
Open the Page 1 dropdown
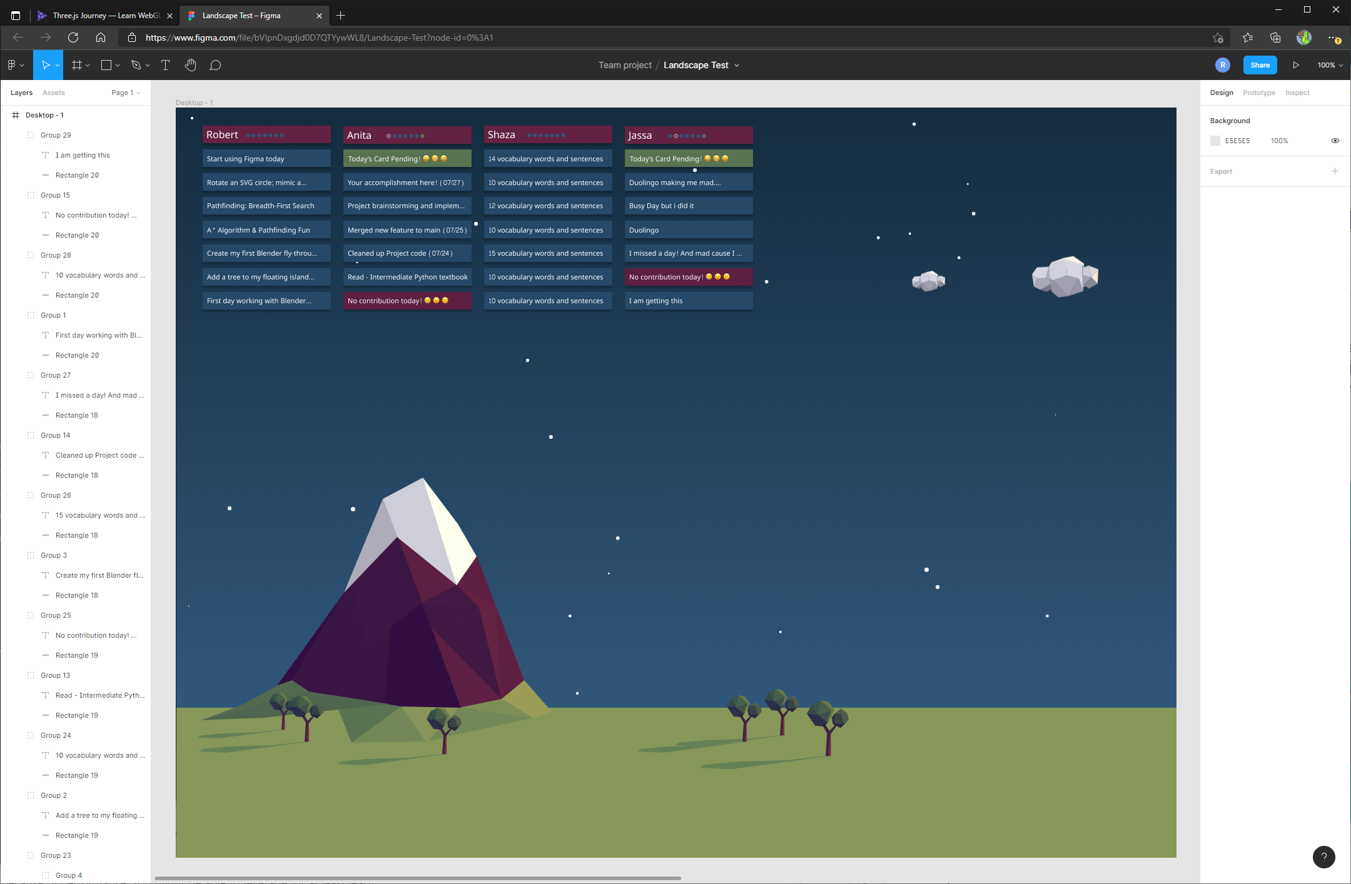point(126,93)
